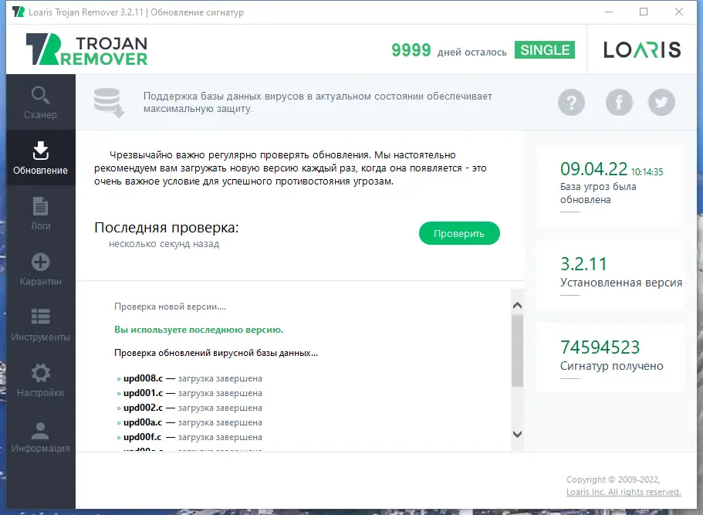The width and height of the screenshot is (703, 515).
Task: Open the Логи panel
Action: pos(41,213)
